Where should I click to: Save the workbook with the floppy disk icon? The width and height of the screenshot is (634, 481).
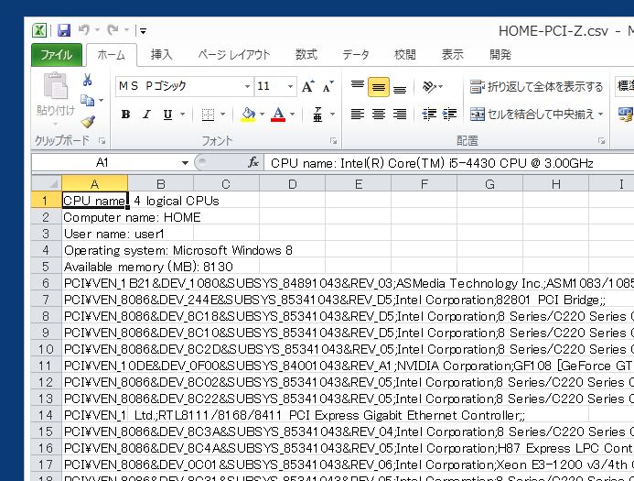point(64,30)
